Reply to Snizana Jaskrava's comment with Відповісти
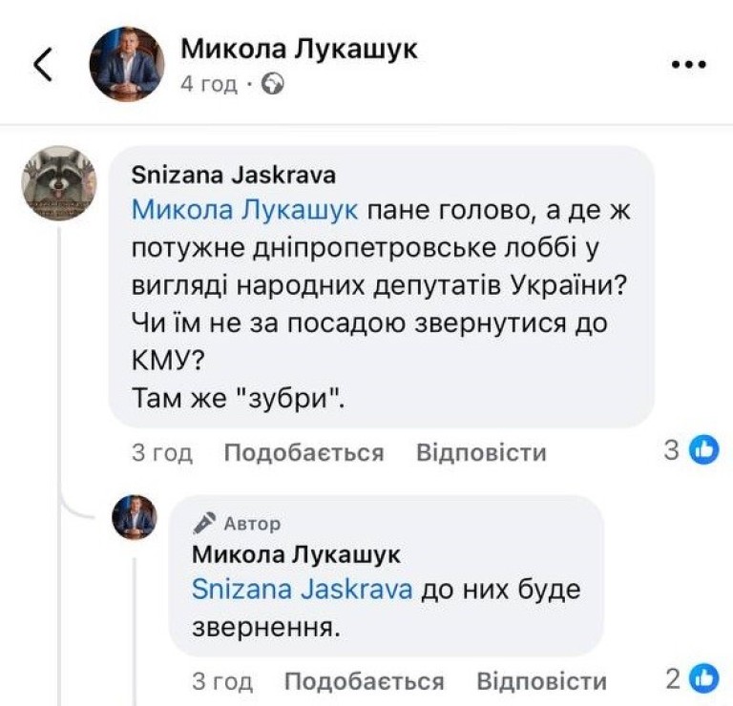 (481, 452)
